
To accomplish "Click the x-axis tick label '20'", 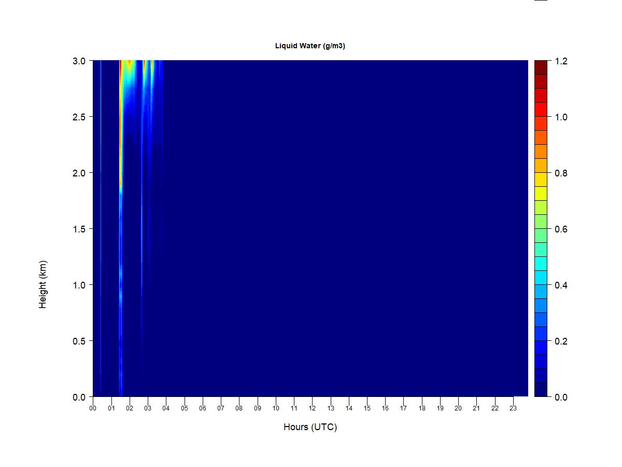I will click(x=458, y=408).
